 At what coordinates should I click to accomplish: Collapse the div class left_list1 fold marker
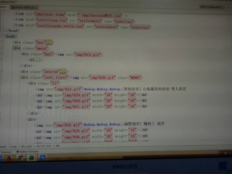coord(1,77)
